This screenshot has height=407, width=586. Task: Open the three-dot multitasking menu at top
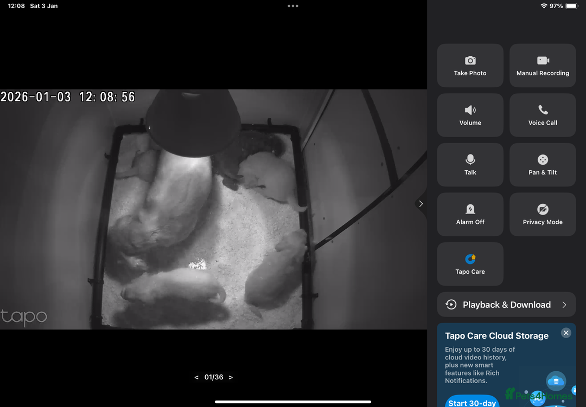click(293, 6)
